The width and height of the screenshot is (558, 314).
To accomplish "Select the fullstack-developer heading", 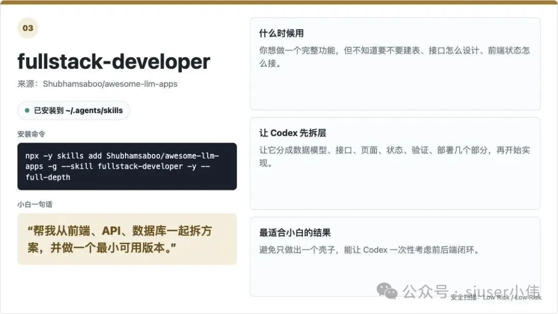I will (114, 61).
